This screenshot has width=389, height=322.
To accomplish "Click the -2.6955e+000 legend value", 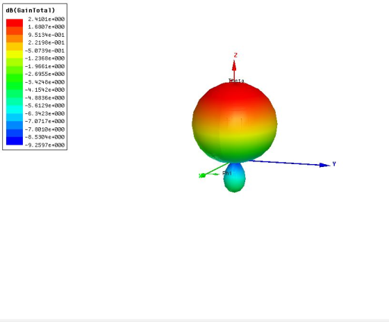I will click(45, 74).
